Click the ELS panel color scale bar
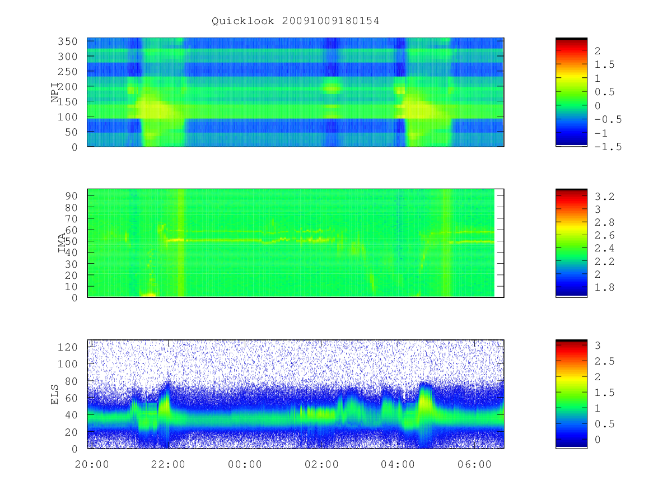Image resolution: width=672 pixels, height=504 pixels. point(571,394)
